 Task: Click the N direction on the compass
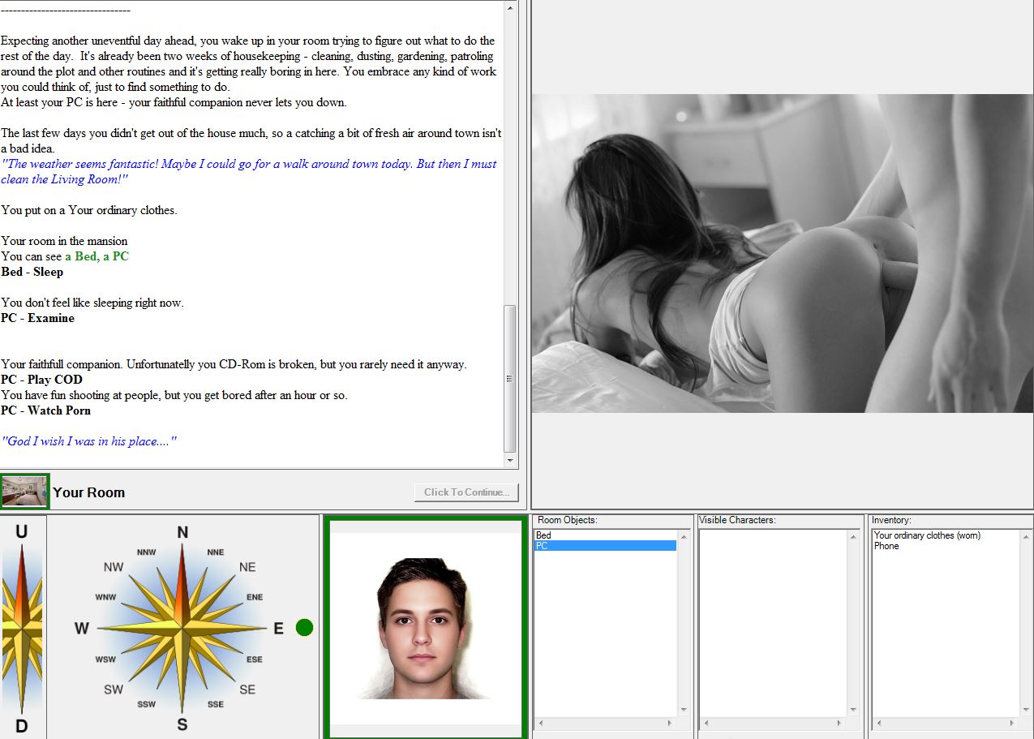pos(182,533)
